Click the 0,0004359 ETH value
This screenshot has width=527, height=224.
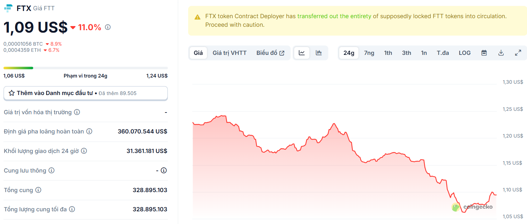[22, 50]
